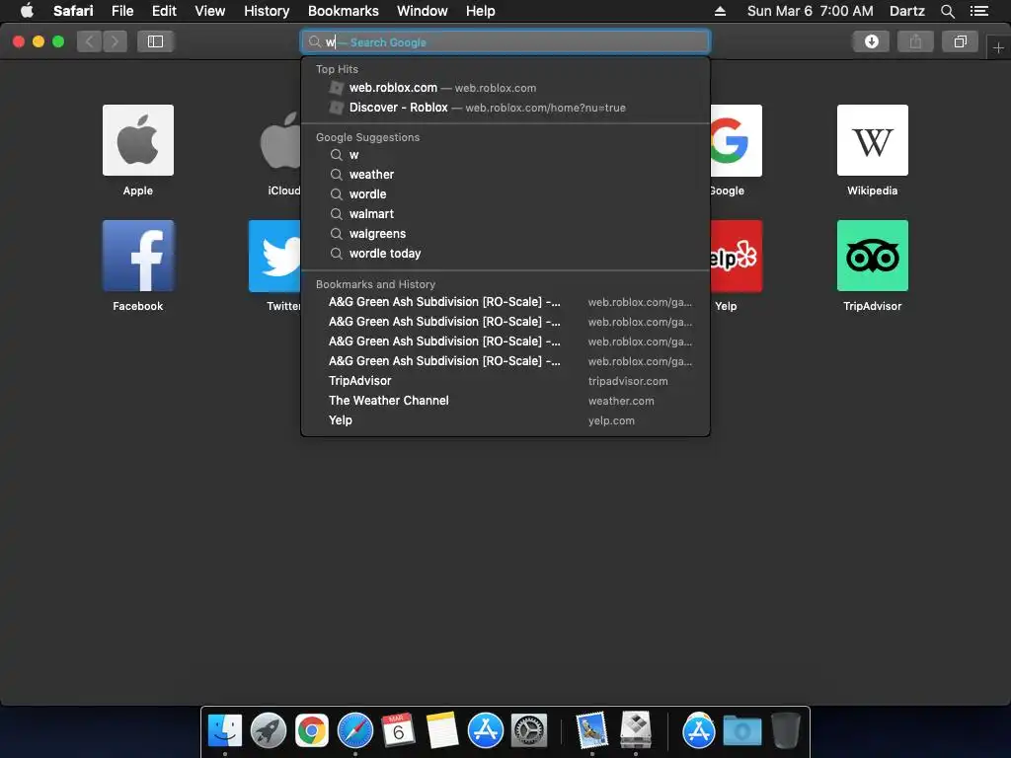Click the Forward navigation arrow
This screenshot has width=1011, height=758.
[x=115, y=41]
